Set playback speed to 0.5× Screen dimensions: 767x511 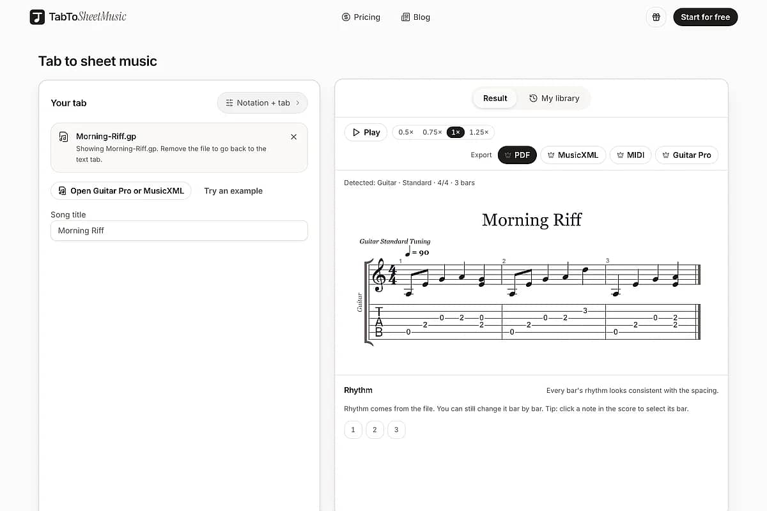coord(406,132)
